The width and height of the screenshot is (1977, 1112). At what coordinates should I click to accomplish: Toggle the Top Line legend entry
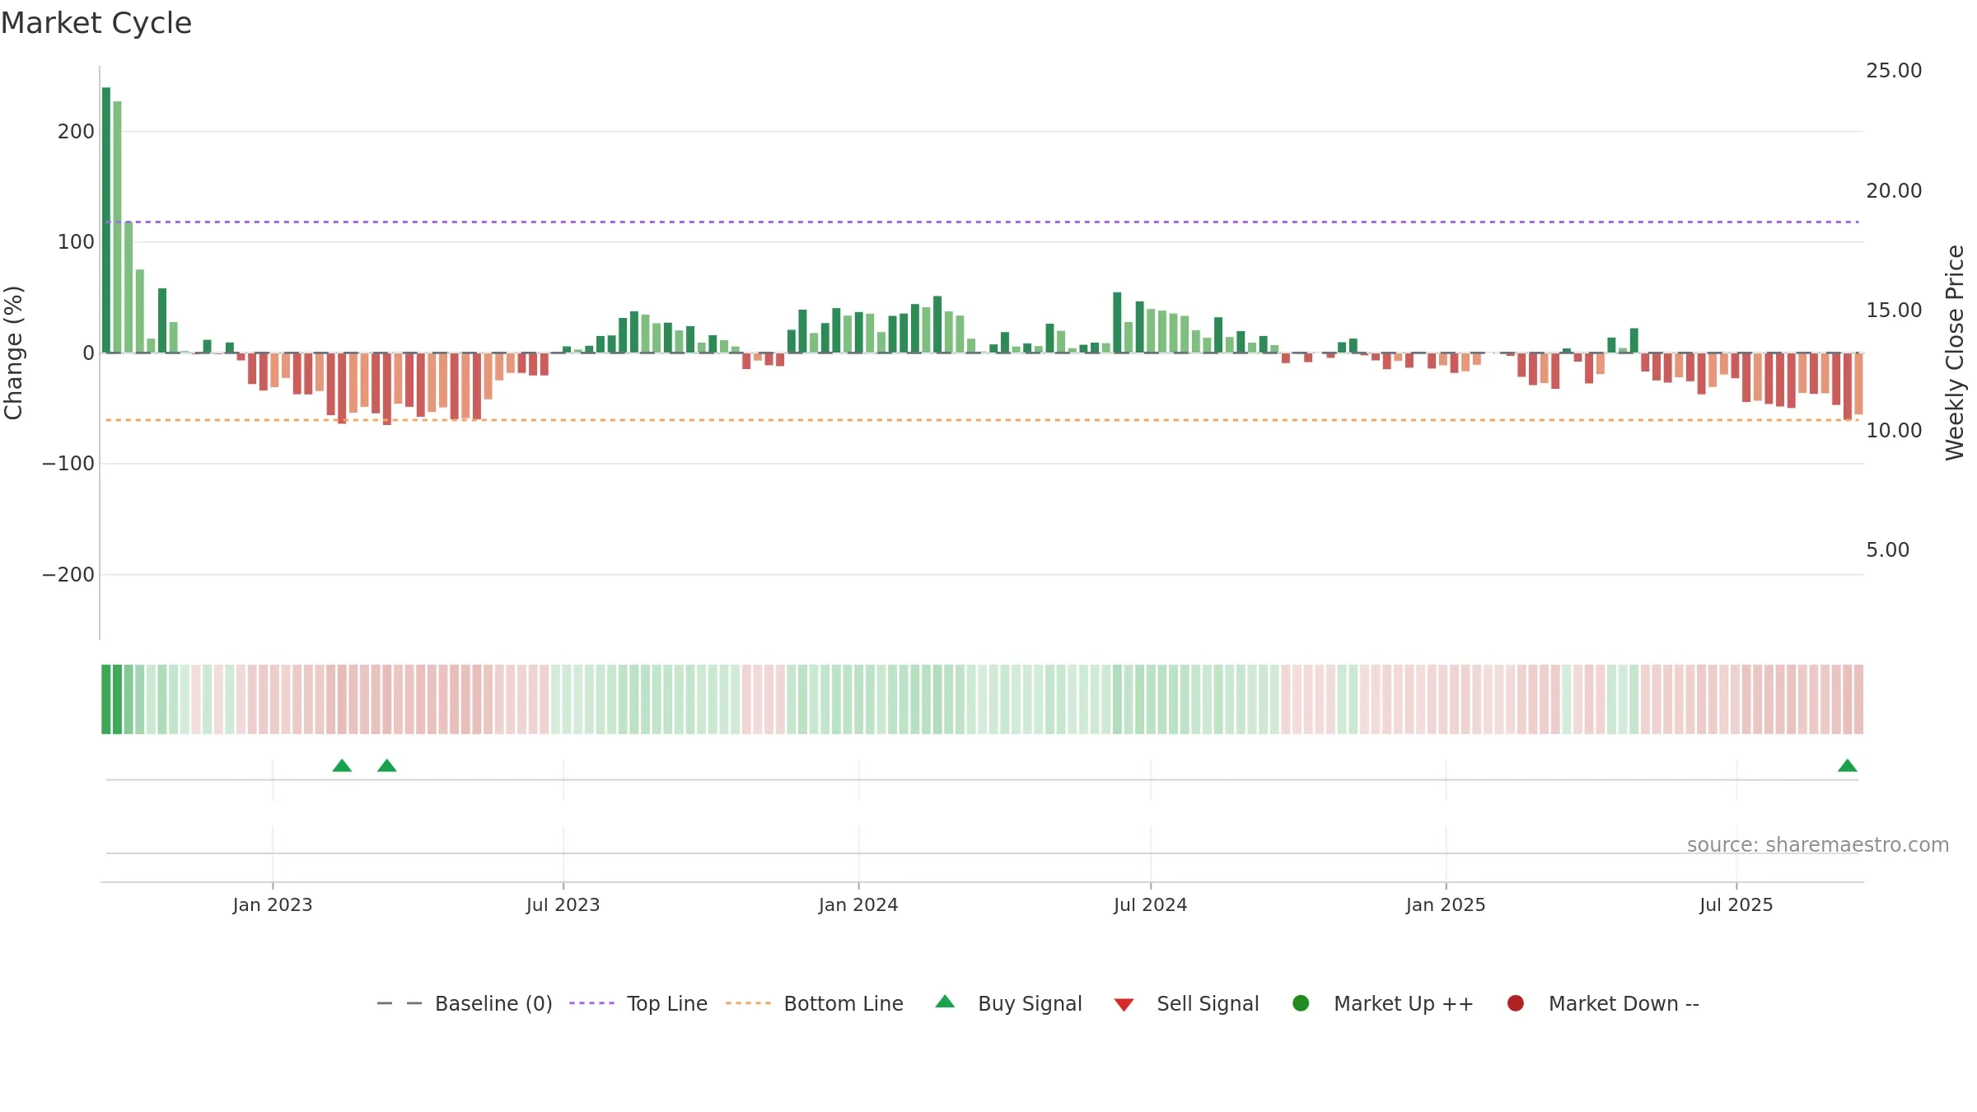pos(638,1003)
